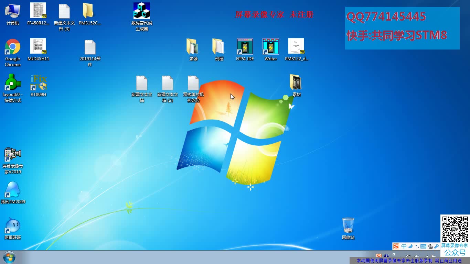Select the MJD45H11 PDF file icon
The height and width of the screenshot is (264, 470).
(38, 50)
